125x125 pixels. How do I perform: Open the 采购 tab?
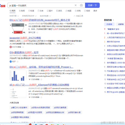point(78,11)
